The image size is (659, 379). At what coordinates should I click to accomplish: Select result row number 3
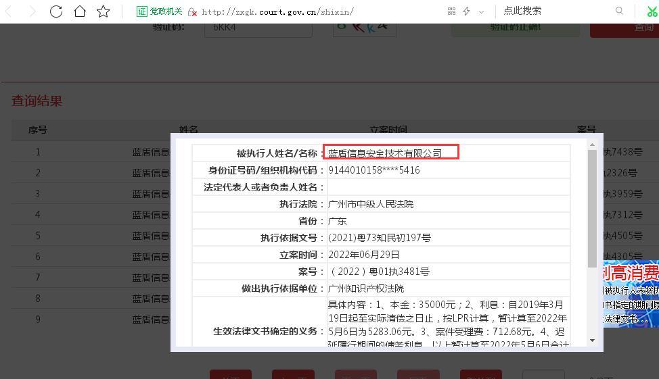38,193
